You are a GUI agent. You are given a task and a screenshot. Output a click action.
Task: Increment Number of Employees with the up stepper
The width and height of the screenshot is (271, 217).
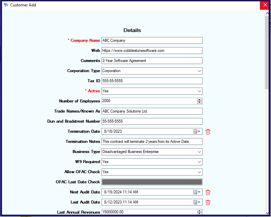coord(200,99)
